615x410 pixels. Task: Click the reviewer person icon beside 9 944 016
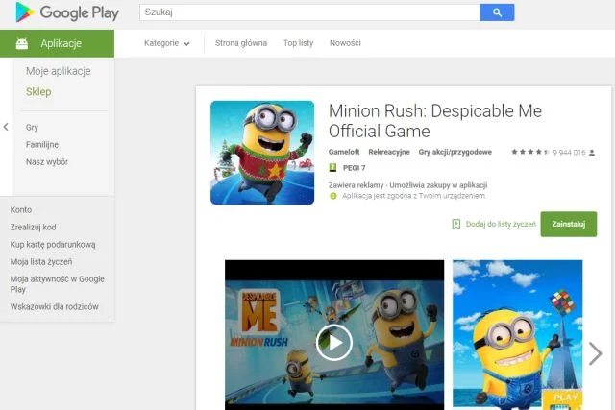592,152
